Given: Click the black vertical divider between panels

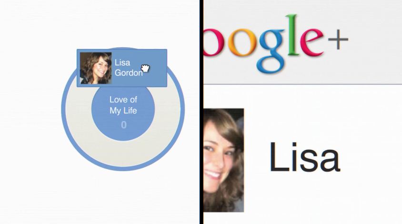Looking at the screenshot, I should (201, 112).
